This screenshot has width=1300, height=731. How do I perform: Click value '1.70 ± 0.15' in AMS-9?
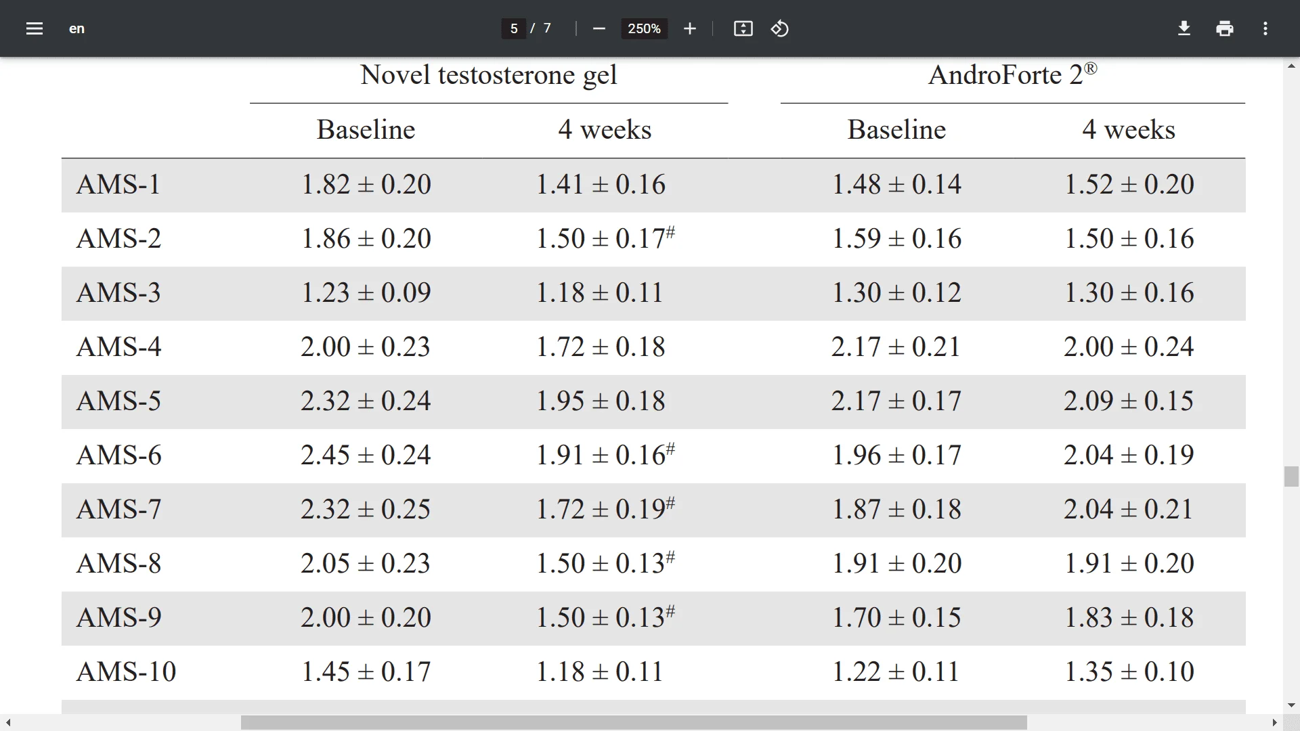pos(896,617)
